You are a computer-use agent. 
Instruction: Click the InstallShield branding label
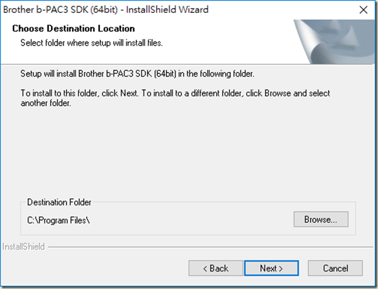click(23, 247)
